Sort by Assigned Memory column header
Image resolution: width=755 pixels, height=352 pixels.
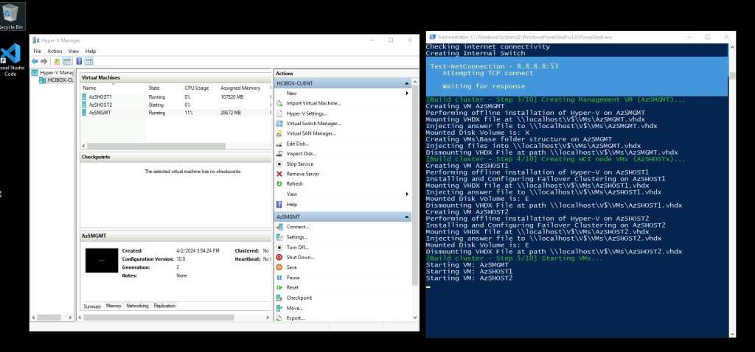coord(243,88)
